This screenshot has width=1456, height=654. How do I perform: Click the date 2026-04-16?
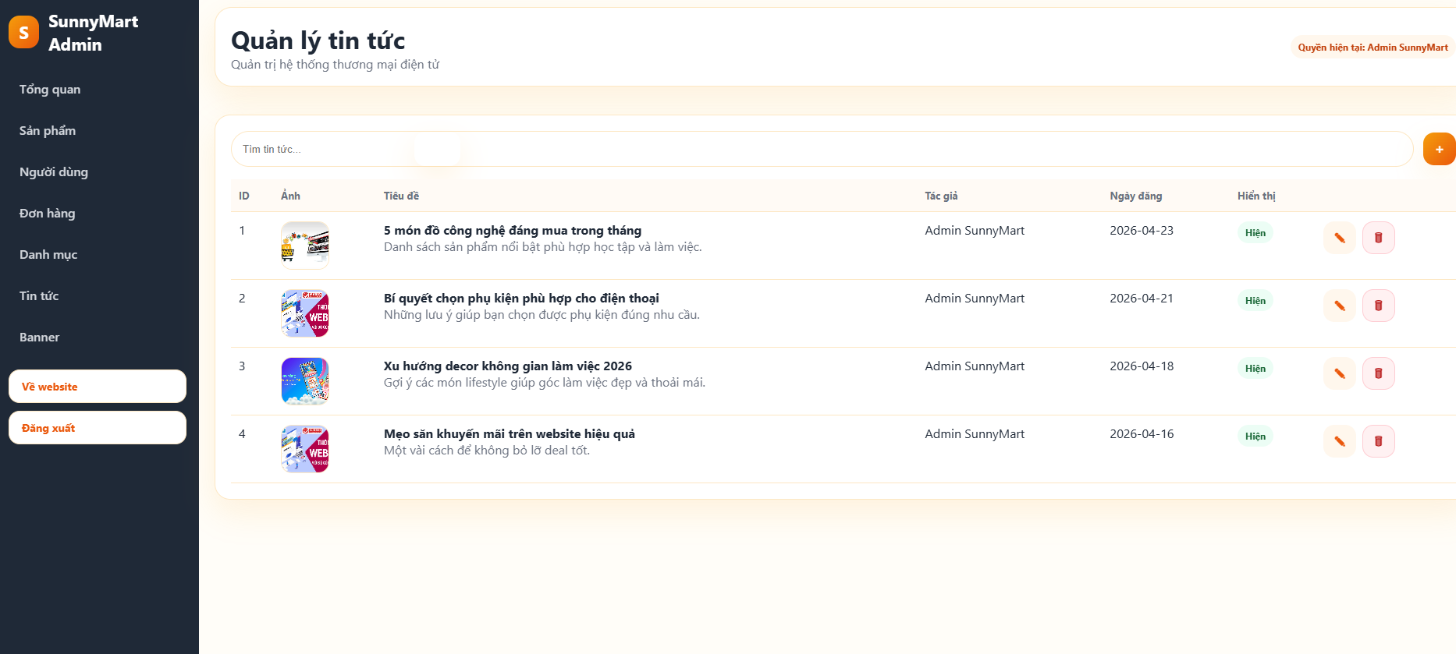pos(1142,434)
